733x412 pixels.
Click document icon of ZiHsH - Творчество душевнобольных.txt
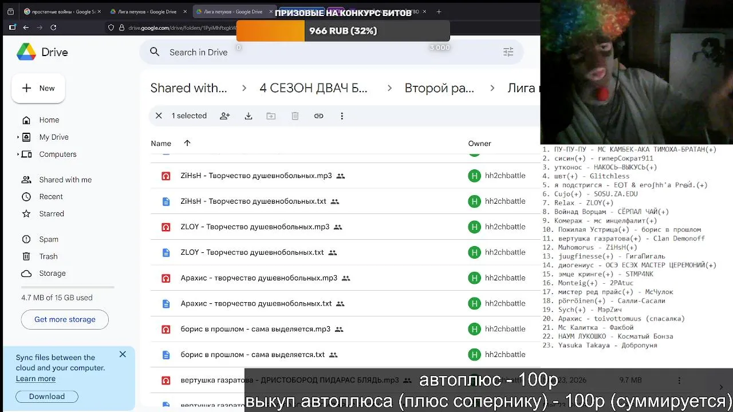(166, 201)
